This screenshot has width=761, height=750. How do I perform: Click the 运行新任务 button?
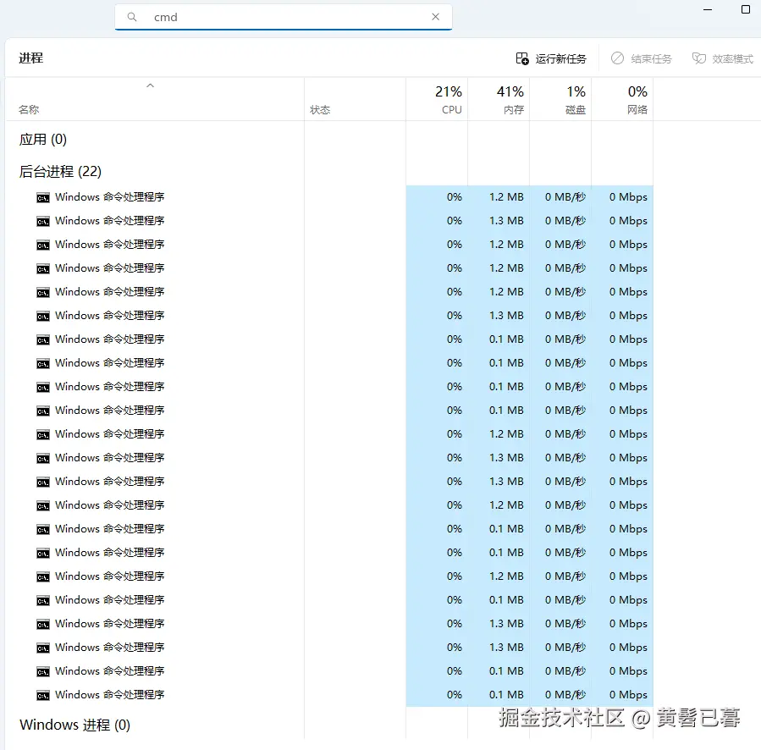(552, 58)
